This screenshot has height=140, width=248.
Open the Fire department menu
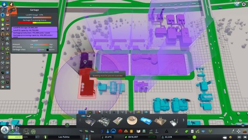click(x=126, y=131)
